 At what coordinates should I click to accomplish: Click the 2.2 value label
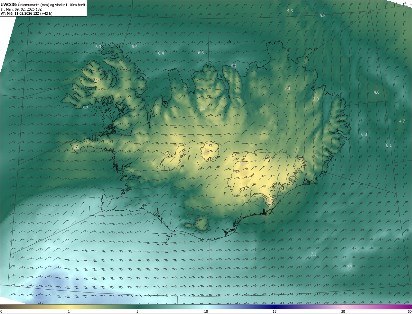[x=202, y=109]
